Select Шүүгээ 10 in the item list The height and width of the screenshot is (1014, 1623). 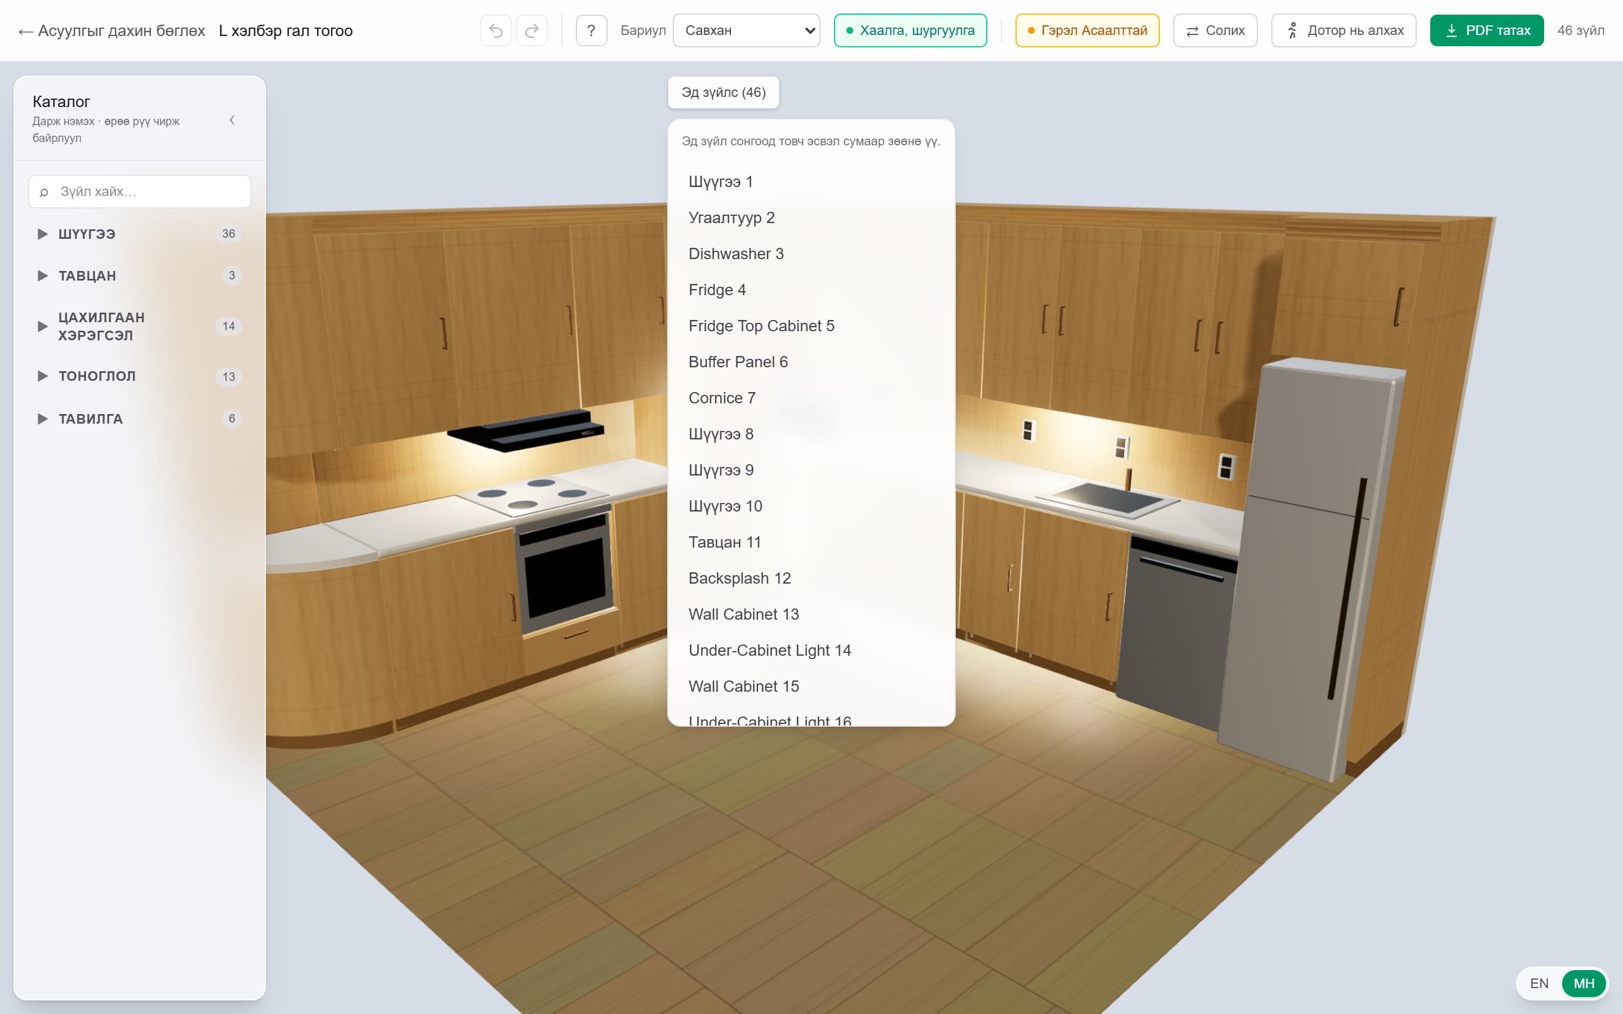pyautogui.click(x=811, y=506)
